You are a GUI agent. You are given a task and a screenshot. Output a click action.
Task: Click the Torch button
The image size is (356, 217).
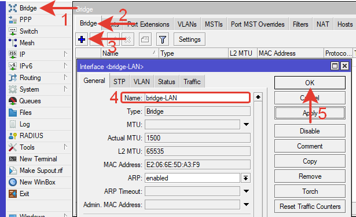310,191
